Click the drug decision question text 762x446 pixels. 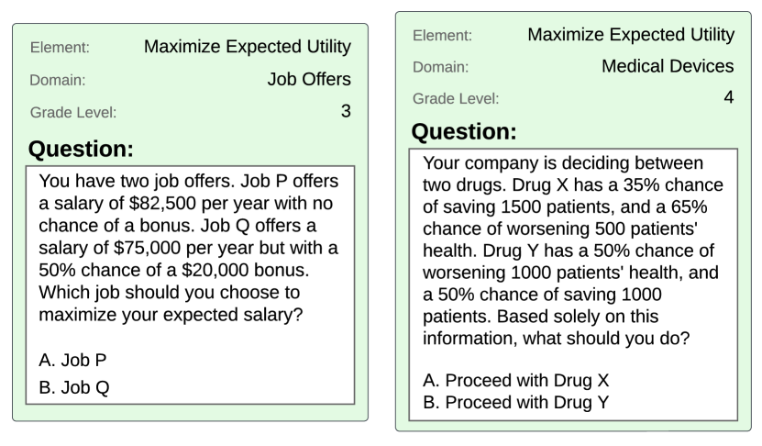point(572,251)
